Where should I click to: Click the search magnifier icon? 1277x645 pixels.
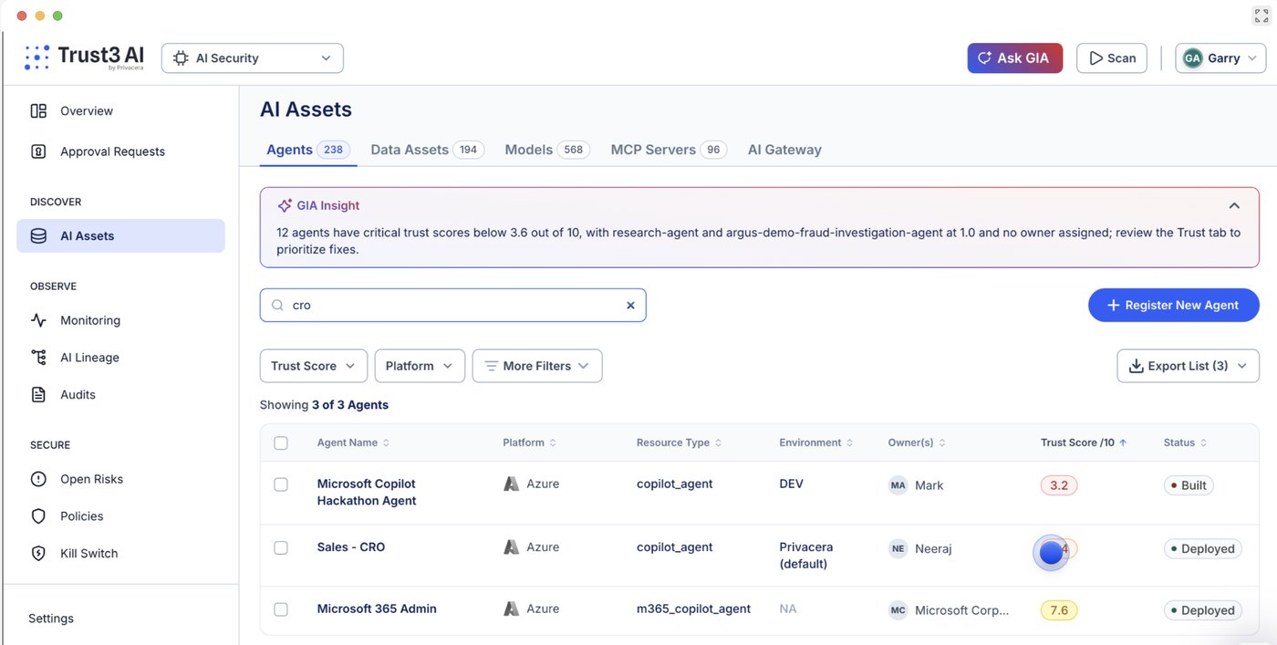click(x=278, y=306)
